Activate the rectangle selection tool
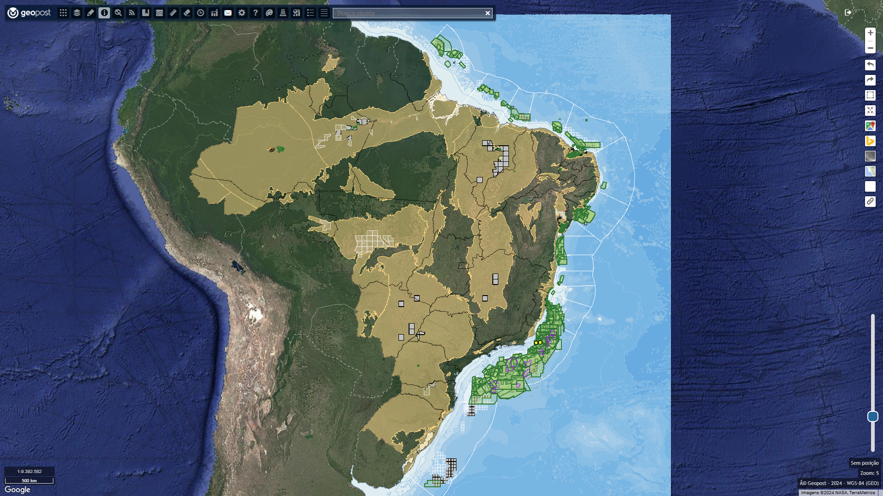 point(870,95)
